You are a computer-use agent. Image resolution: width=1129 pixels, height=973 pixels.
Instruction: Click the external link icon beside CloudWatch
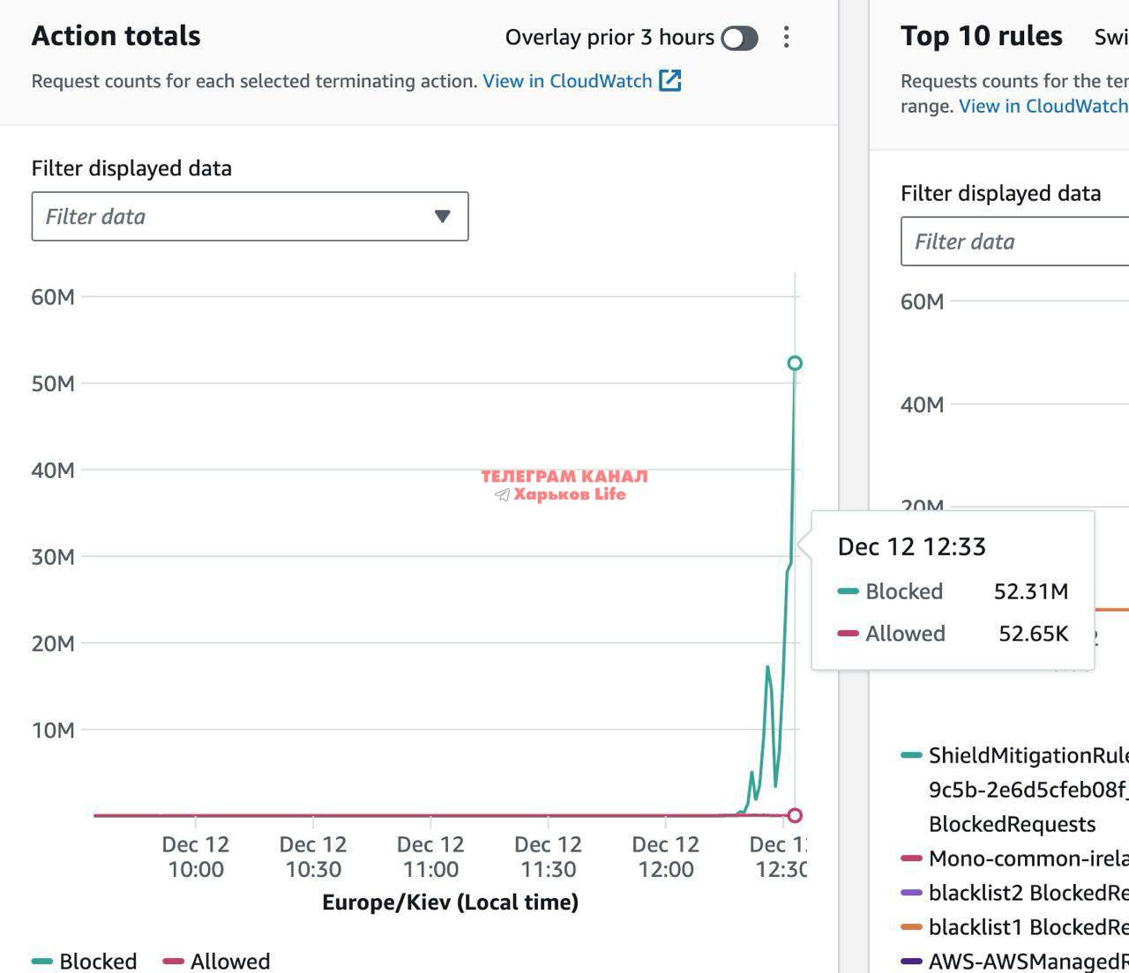670,81
